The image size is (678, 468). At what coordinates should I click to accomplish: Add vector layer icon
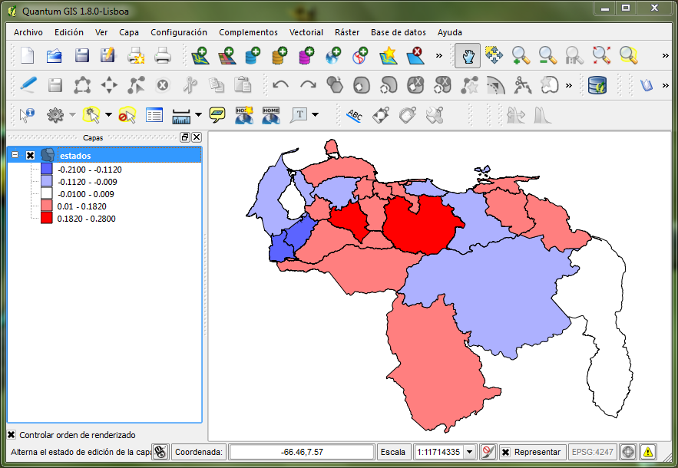pyautogui.click(x=200, y=56)
